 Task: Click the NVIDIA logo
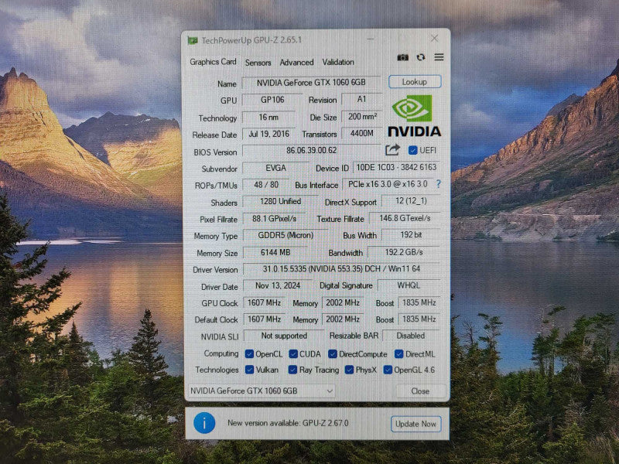pos(414,116)
